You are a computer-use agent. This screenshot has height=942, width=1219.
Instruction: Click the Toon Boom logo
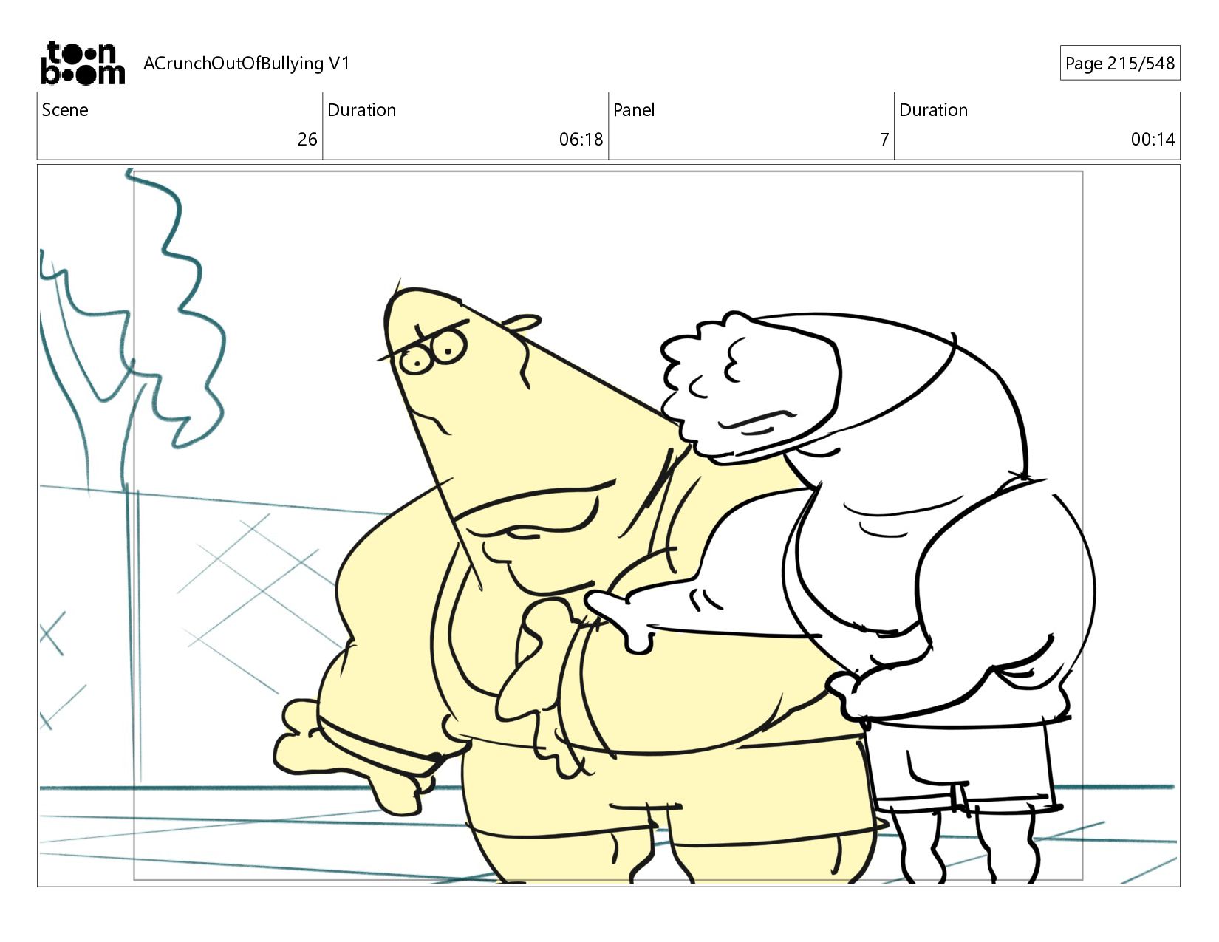point(82,63)
